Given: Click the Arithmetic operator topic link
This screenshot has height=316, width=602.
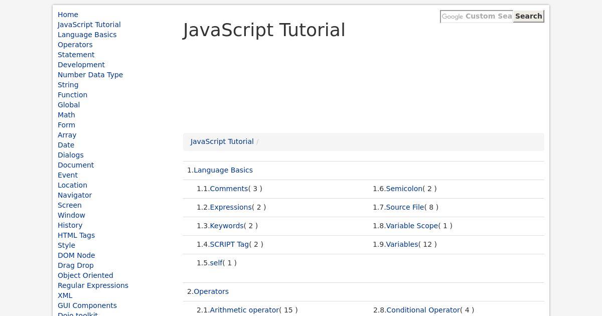Looking at the screenshot, I should [244, 310].
